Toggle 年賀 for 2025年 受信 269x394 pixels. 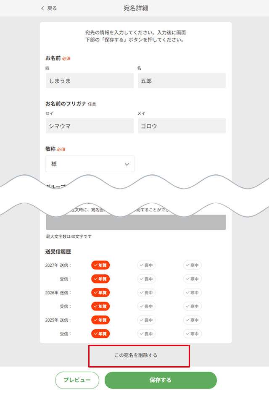pyautogui.click(x=100, y=334)
